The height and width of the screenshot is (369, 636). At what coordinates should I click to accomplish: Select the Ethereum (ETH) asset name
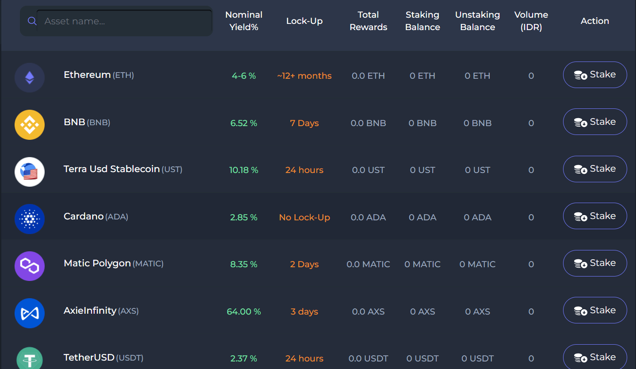[99, 75]
